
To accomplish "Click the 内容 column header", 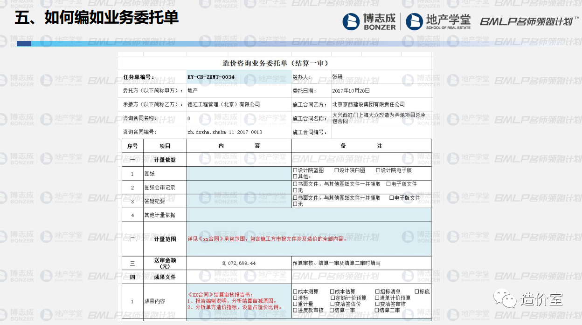I will point(239,146).
